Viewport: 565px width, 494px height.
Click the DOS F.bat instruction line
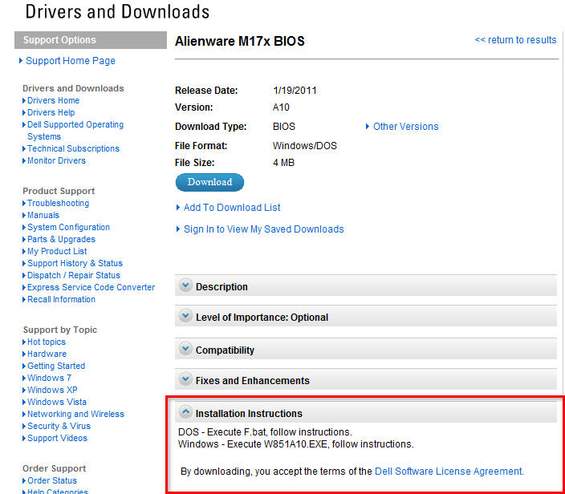click(x=265, y=431)
